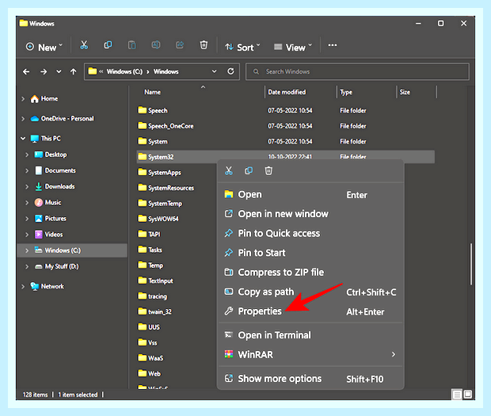Image resolution: width=491 pixels, height=416 pixels.
Task: Choose Open in Terminal
Action: (x=310, y=335)
